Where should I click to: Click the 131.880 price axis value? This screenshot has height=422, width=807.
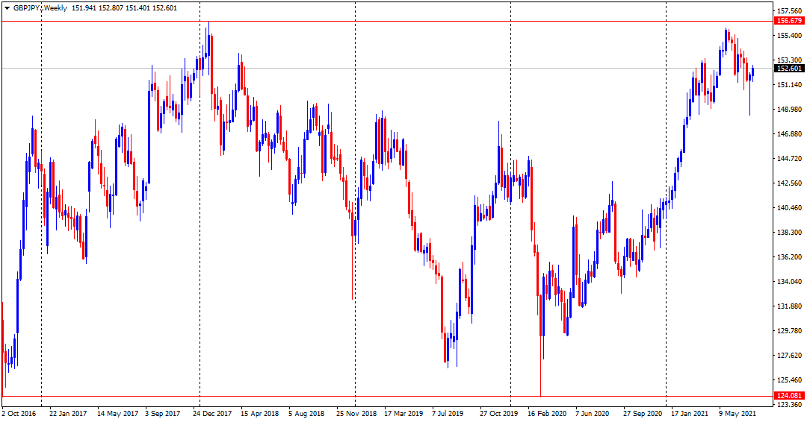790,306
